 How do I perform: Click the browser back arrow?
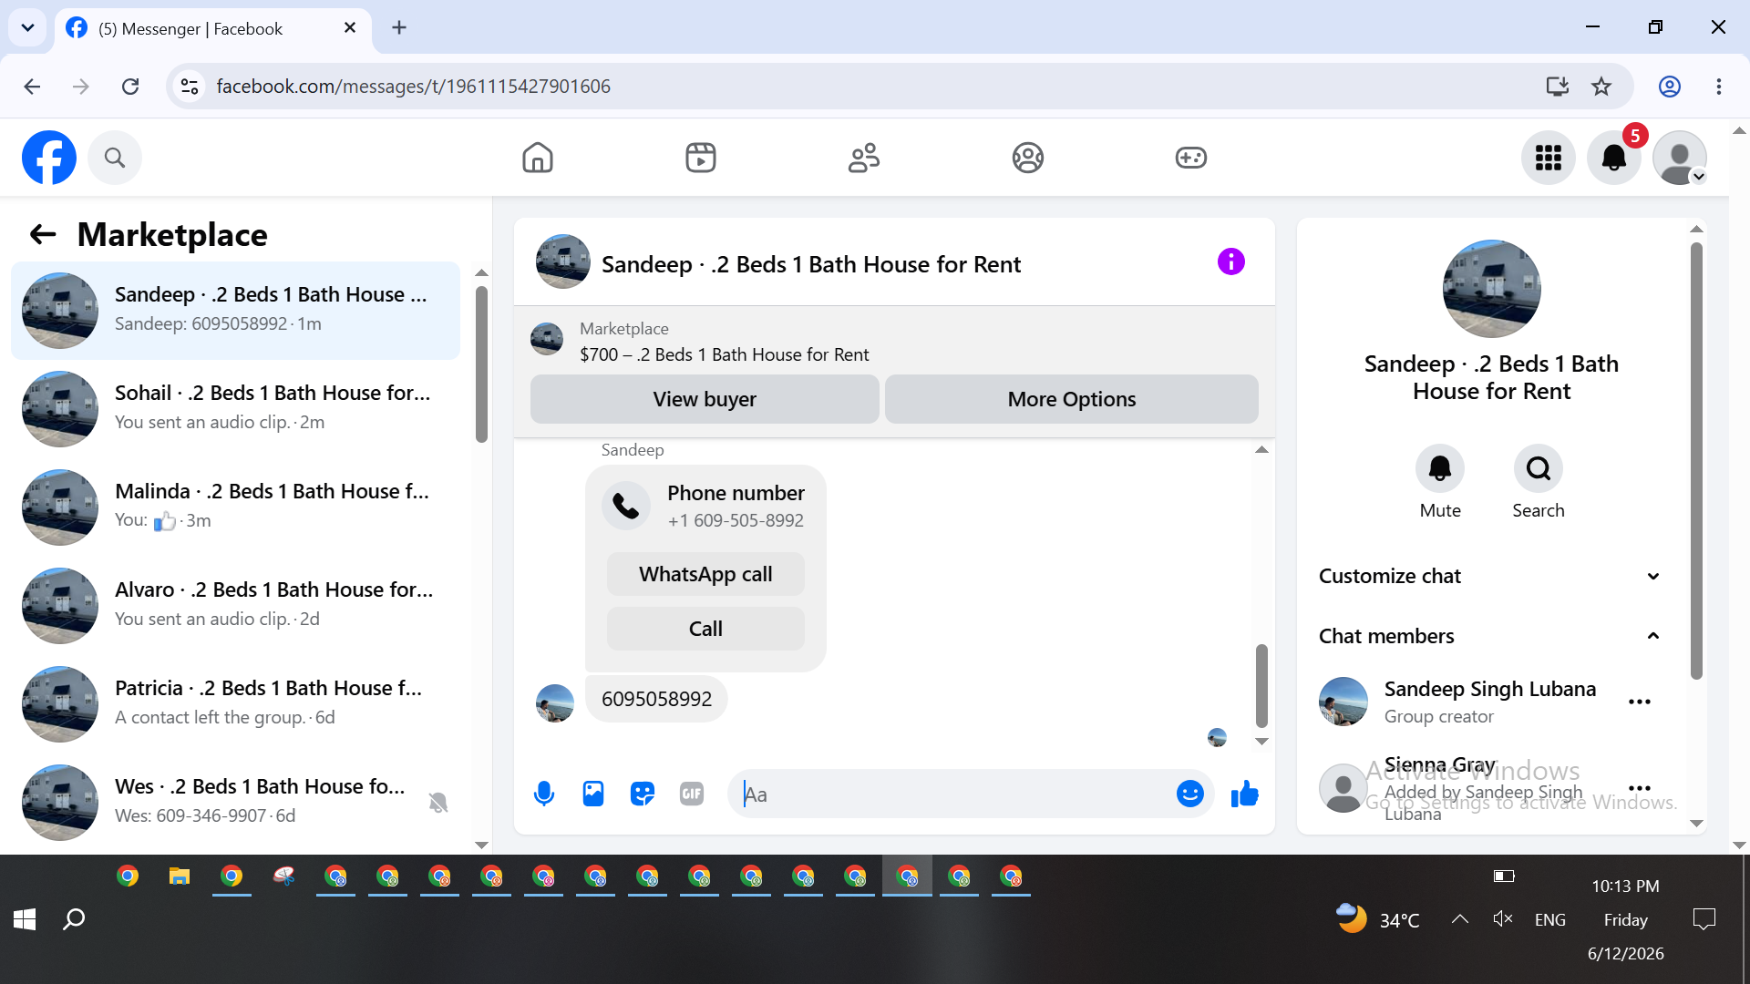32,87
